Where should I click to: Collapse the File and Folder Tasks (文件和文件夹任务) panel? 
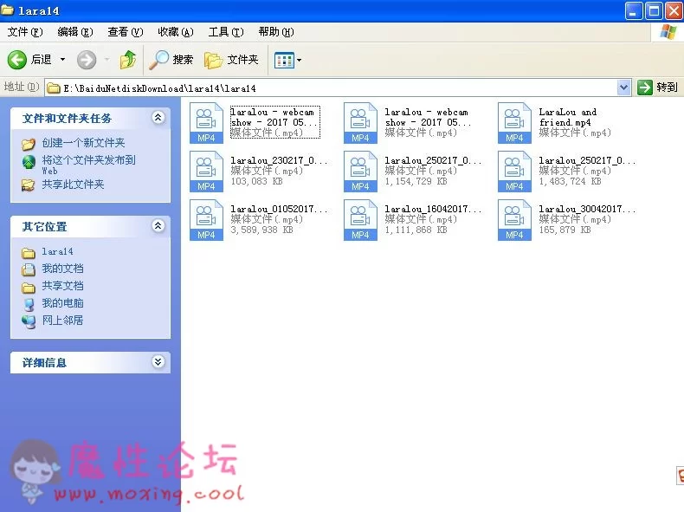pos(158,118)
